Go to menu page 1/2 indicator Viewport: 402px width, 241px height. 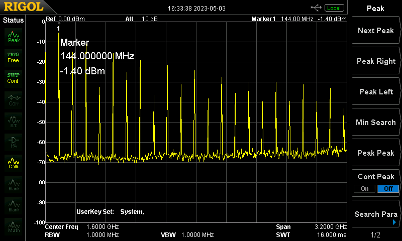[375, 235]
